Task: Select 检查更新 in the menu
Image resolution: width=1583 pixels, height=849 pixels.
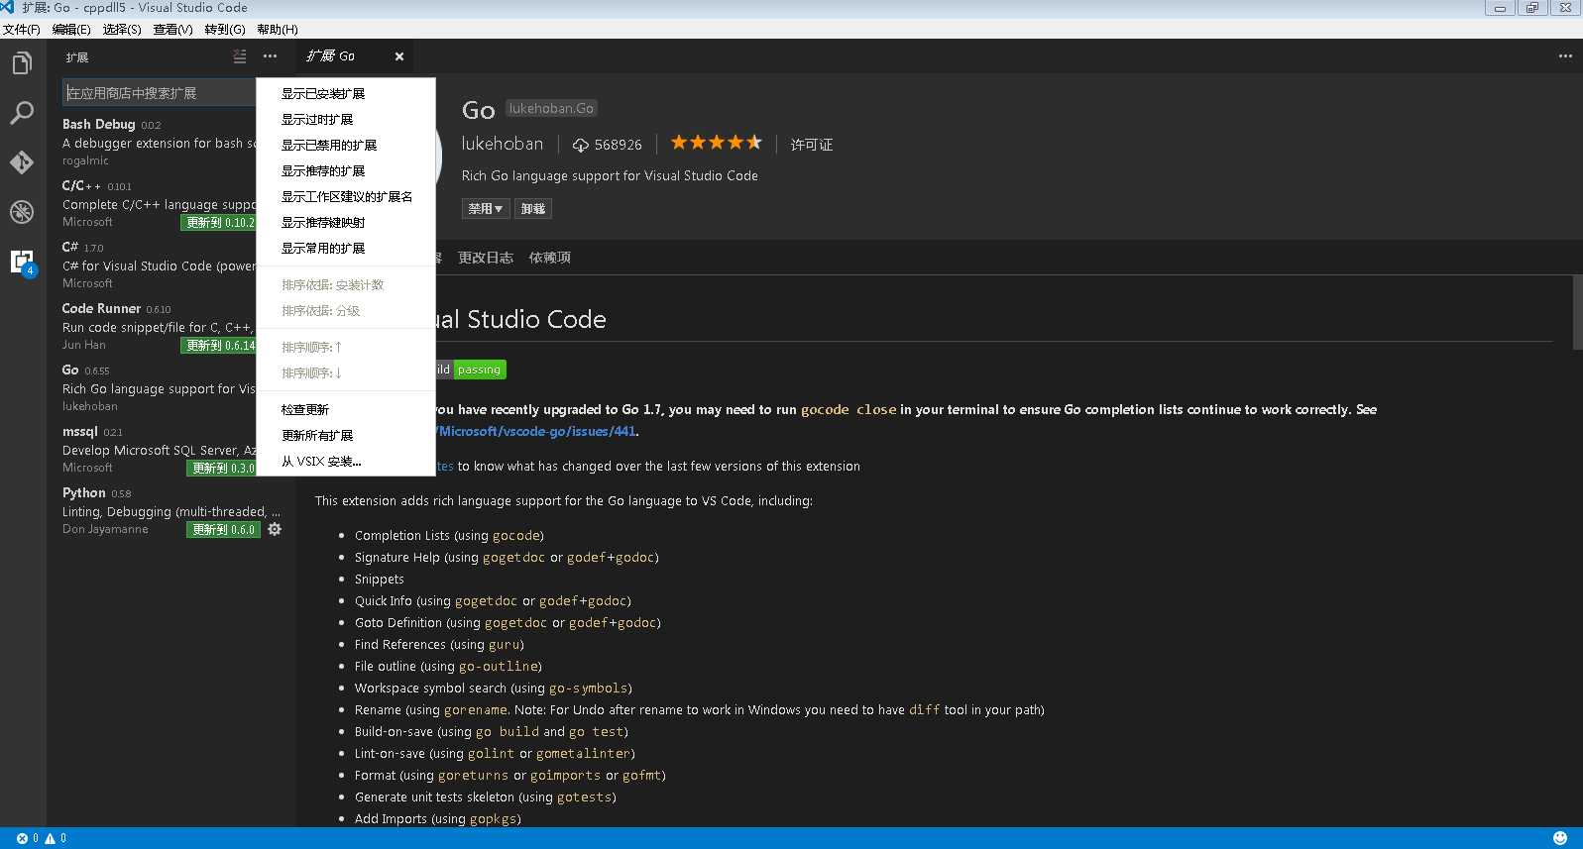Action: pyautogui.click(x=346, y=410)
